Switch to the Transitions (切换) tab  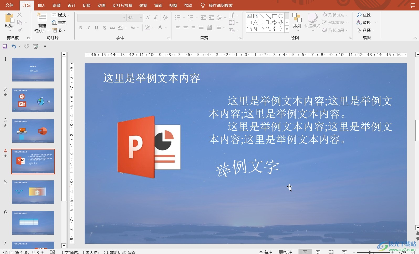(87, 5)
